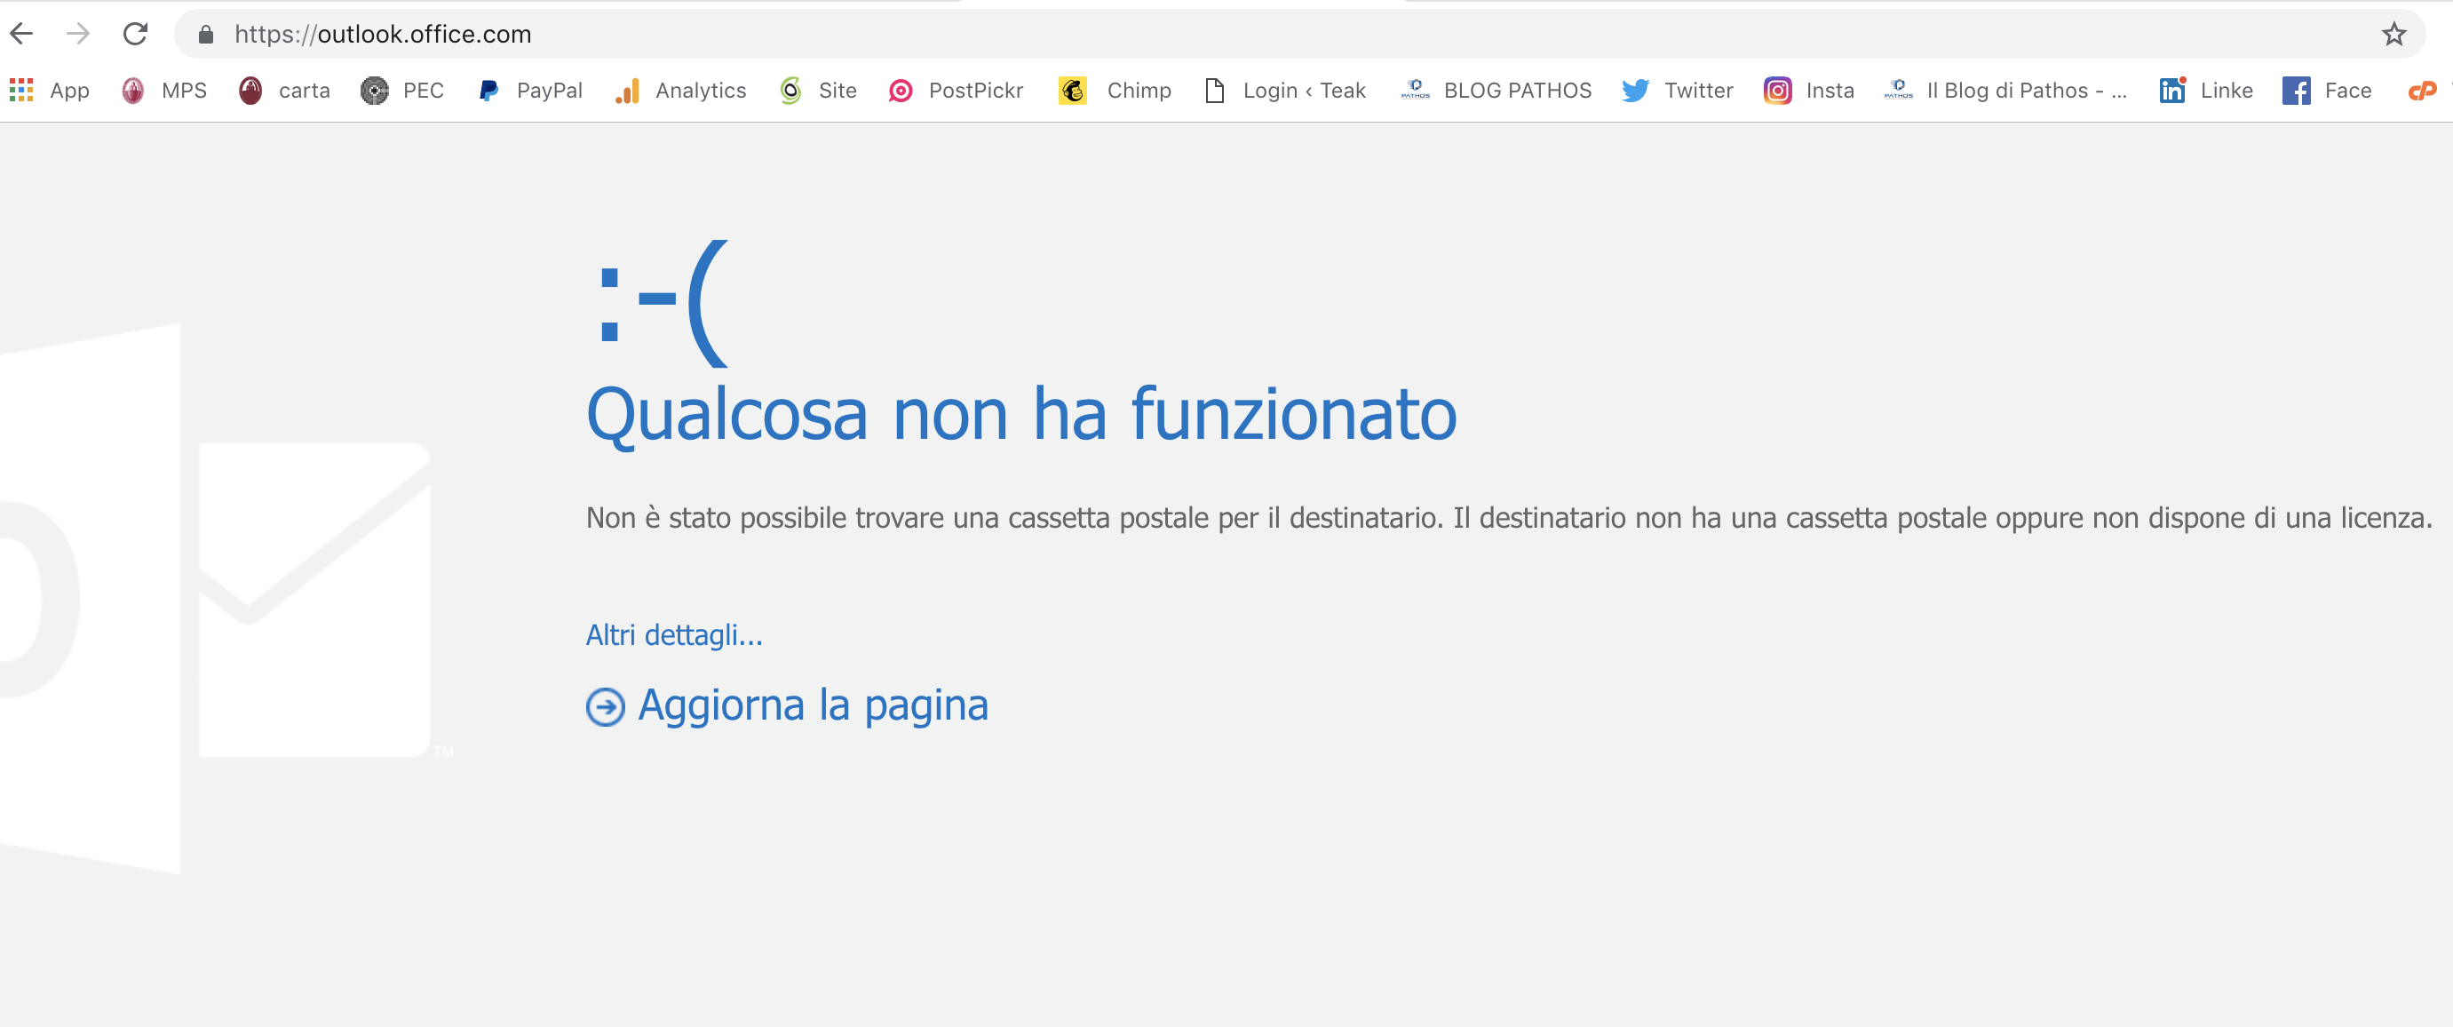Screen dimensions: 2453x1027
Task: Open the PEC bookmark
Action: pos(403,91)
